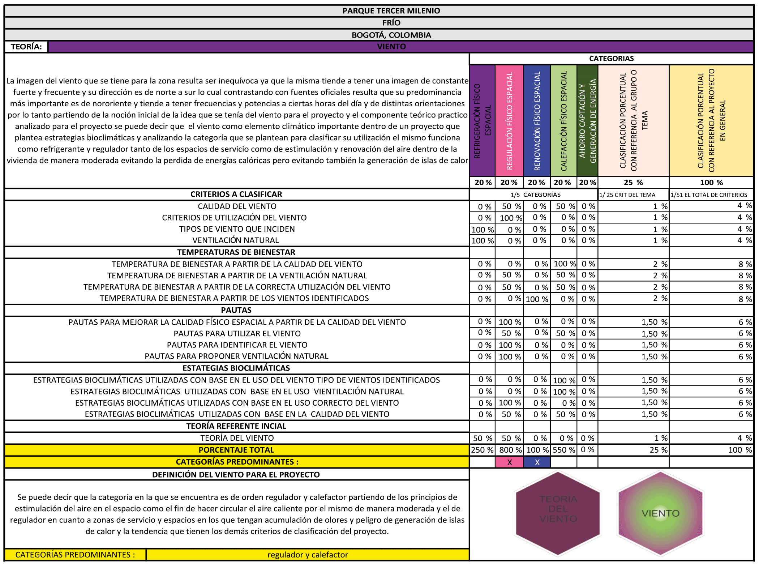
Task: Select ESTRATEGIAS BIOCLIMÁTICAS BASE EN LA CALIDAD DEL VIENTO row
Action: (x=237, y=414)
